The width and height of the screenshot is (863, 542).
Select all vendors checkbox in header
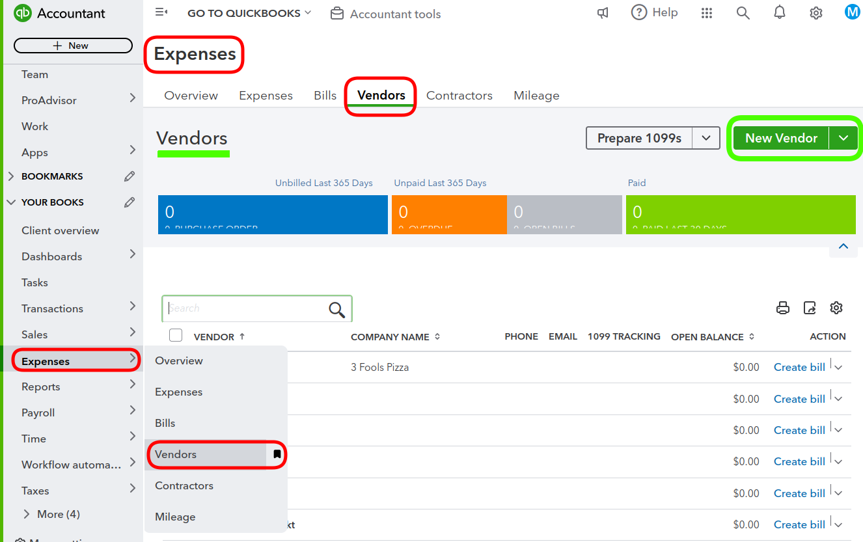pyautogui.click(x=176, y=336)
